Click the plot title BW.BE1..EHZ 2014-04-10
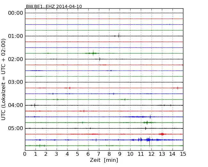 pos(54,6)
